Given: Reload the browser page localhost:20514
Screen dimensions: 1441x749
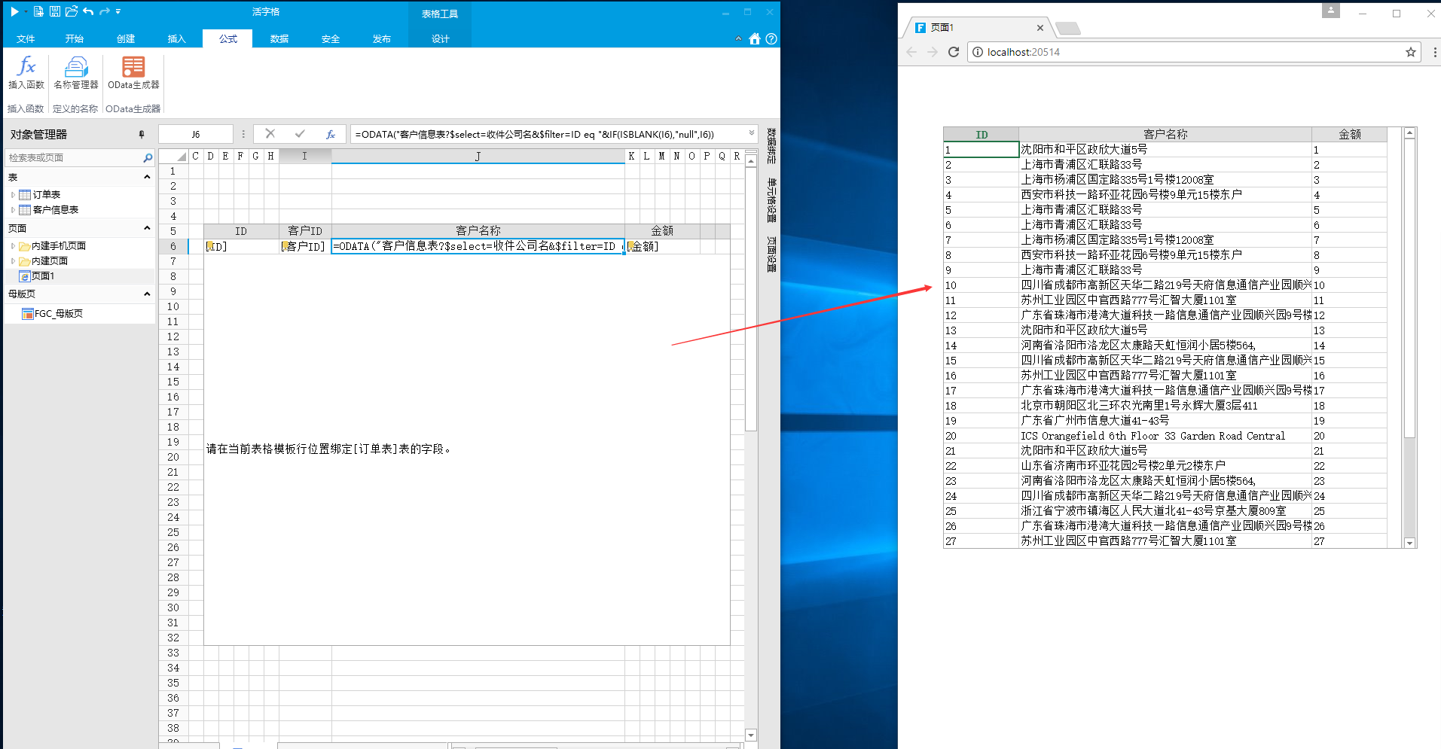Looking at the screenshot, I should coord(954,52).
